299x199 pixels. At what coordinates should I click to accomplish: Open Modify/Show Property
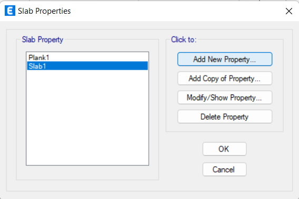coord(225,98)
